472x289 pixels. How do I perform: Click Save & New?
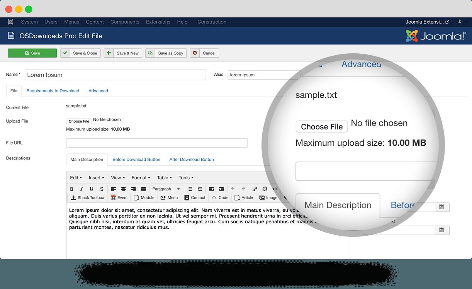pyautogui.click(x=123, y=53)
